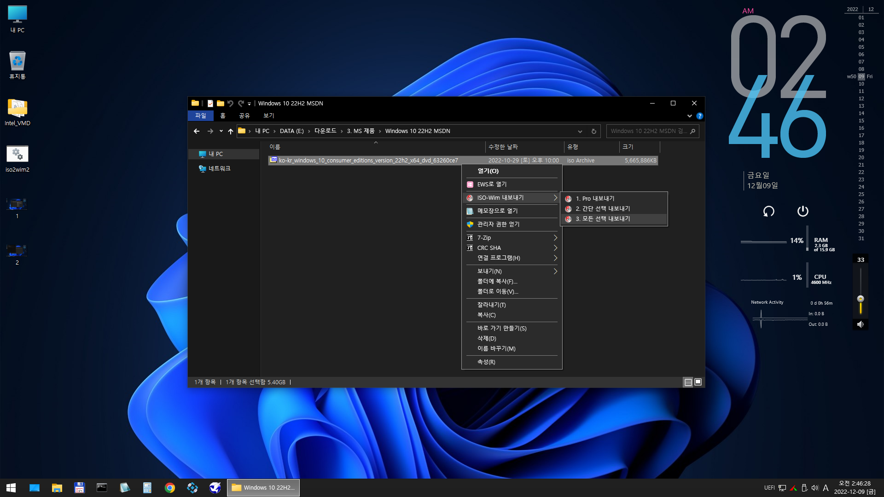
Task: Open the 홈 ribbon tab
Action: click(223, 116)
